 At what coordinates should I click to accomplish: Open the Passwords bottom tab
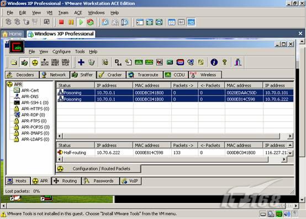pos(101,181)
